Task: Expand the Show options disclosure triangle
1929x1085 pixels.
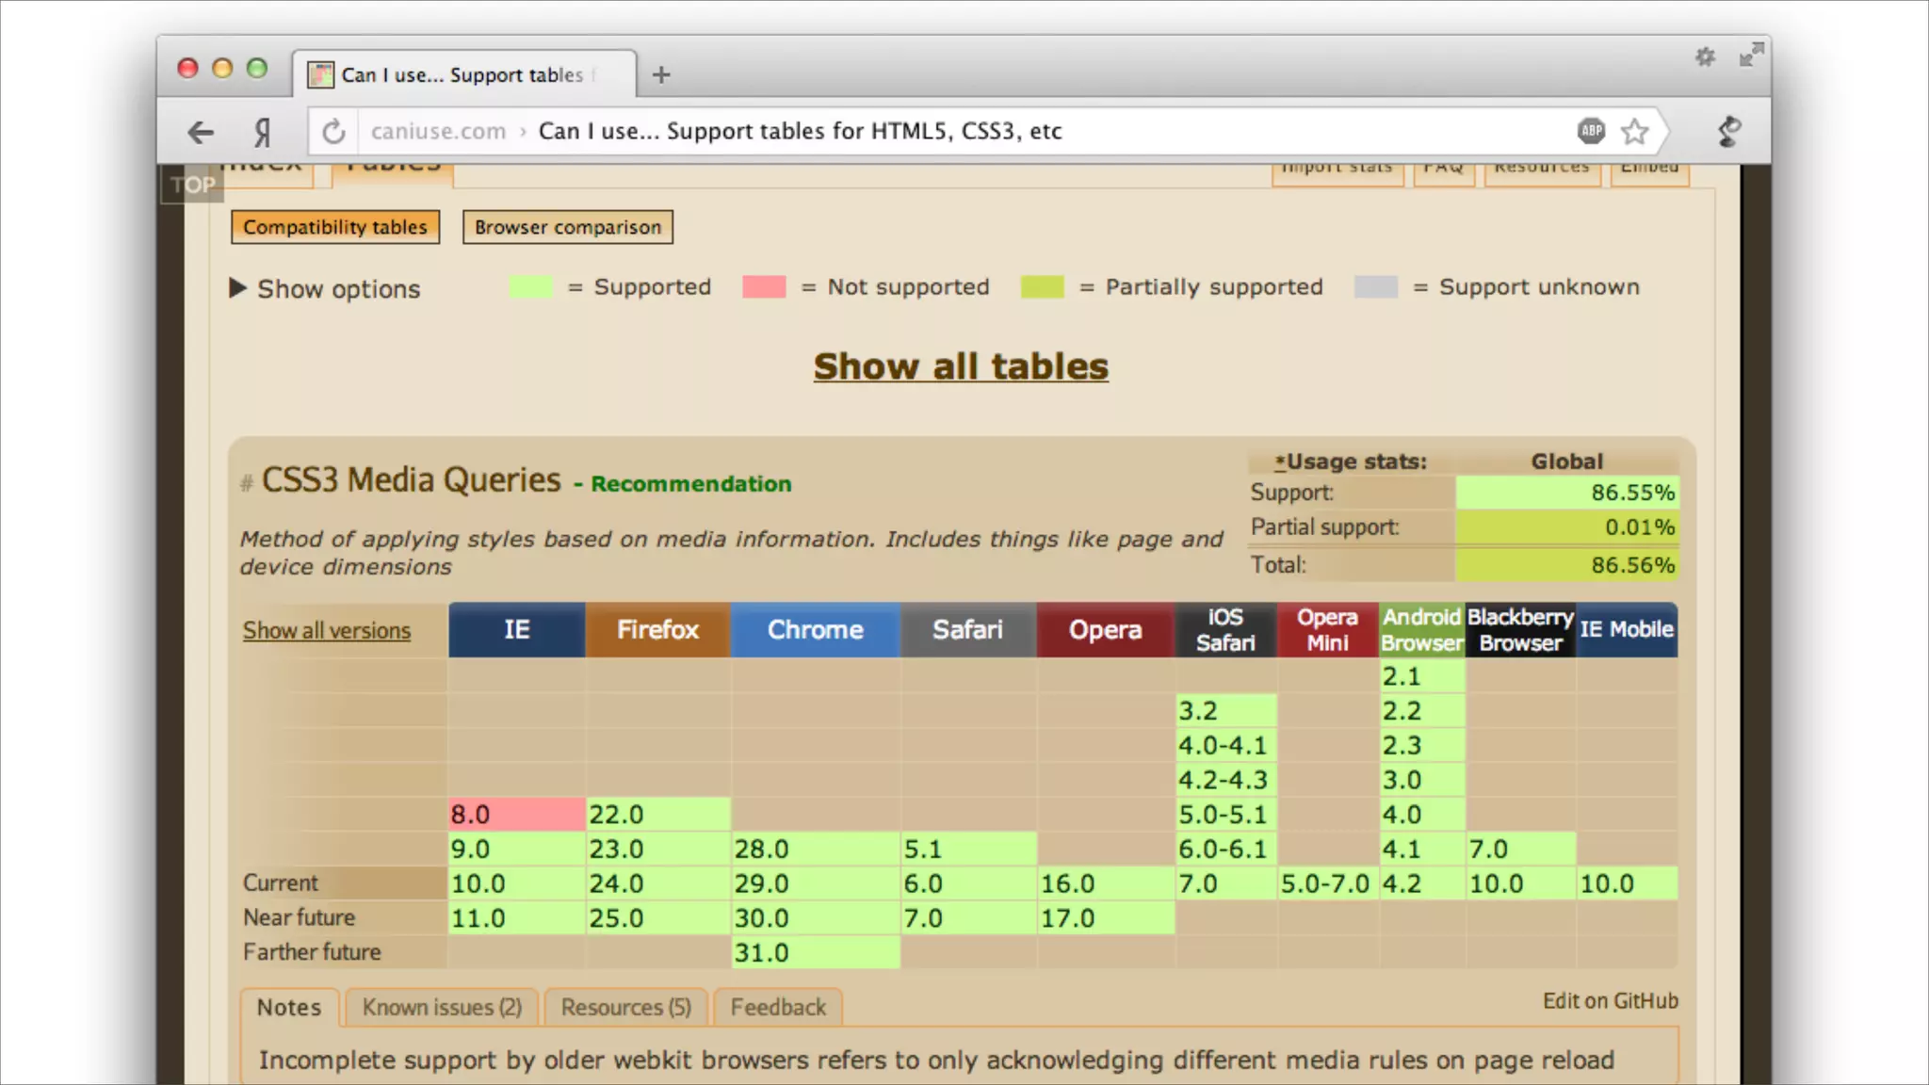Action: coord(237,288)
